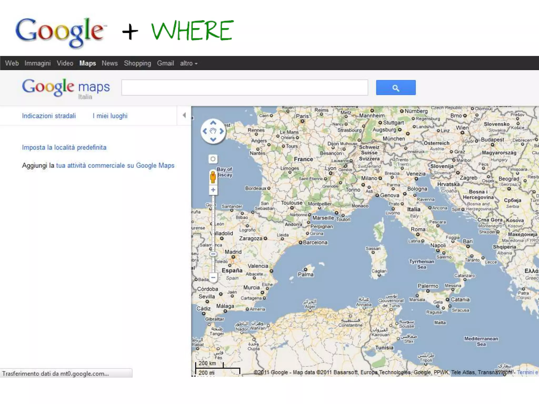The width and height of the screenshot is (539, 404).
Task: Pan the map up with the arrow
Action: click(x=213, y=123)
